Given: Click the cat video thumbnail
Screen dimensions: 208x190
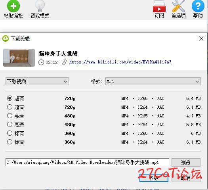Looking at the screenshot, I should [x=19, y=58].
